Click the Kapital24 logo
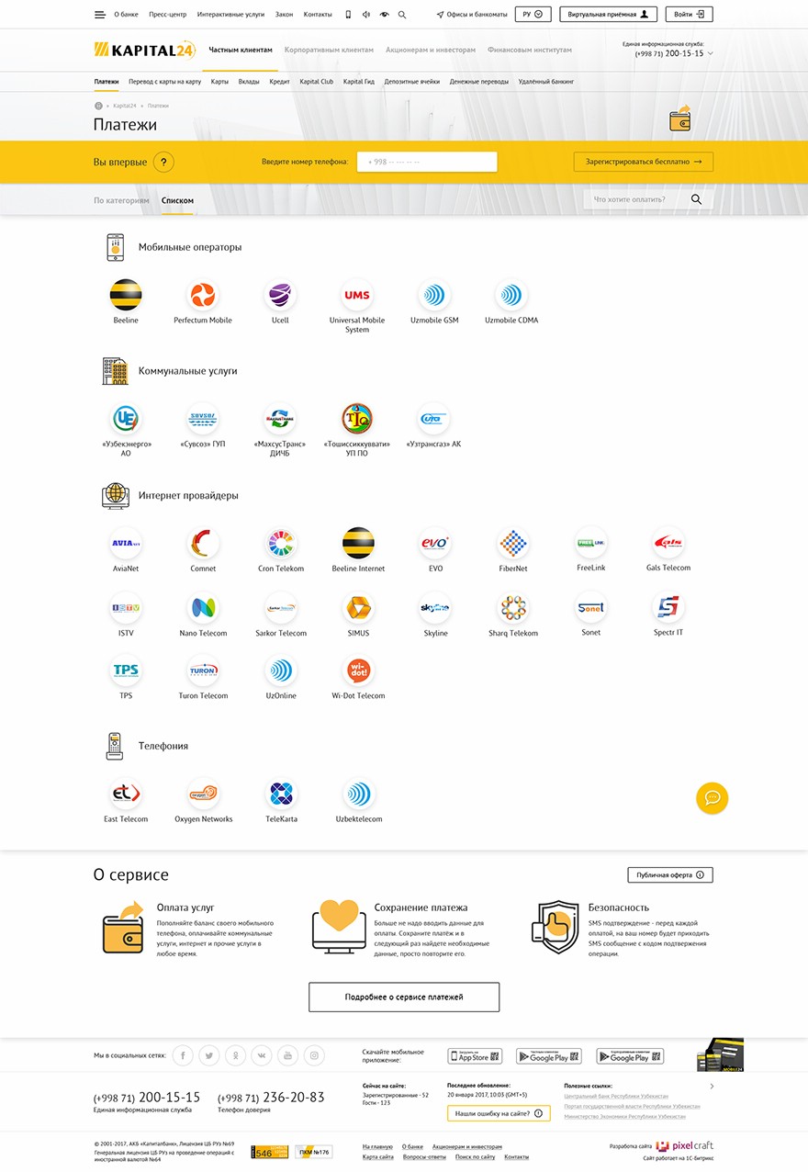Image resolution: width=808 pixels, height=1172 pixels. click(x=144, y=50)
